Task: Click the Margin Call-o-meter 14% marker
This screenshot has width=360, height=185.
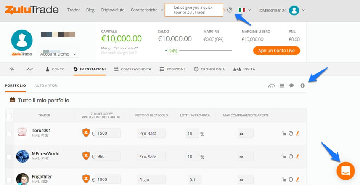Action: pyautogui.click(x=173, y=51)
